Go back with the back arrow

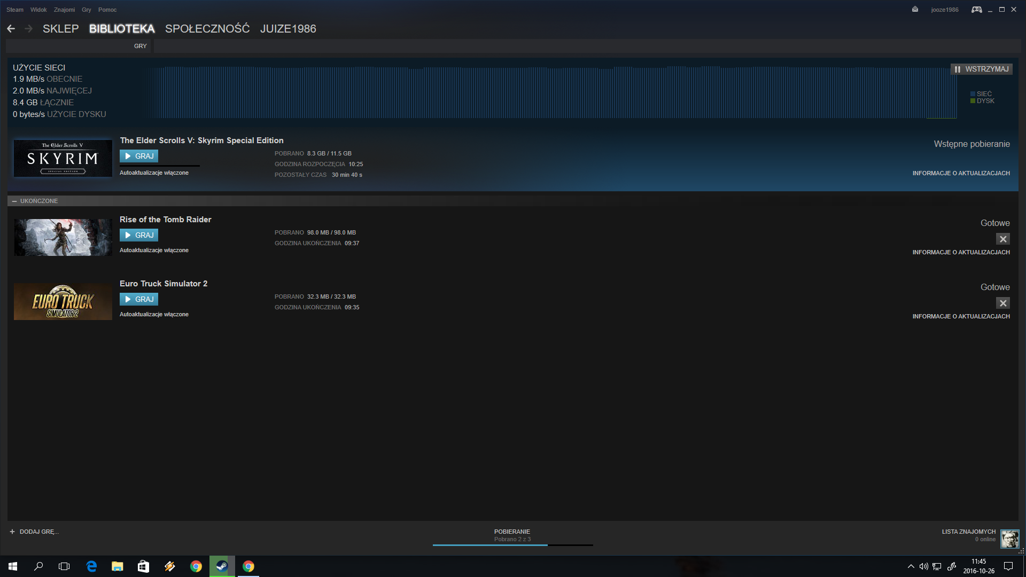11,29
